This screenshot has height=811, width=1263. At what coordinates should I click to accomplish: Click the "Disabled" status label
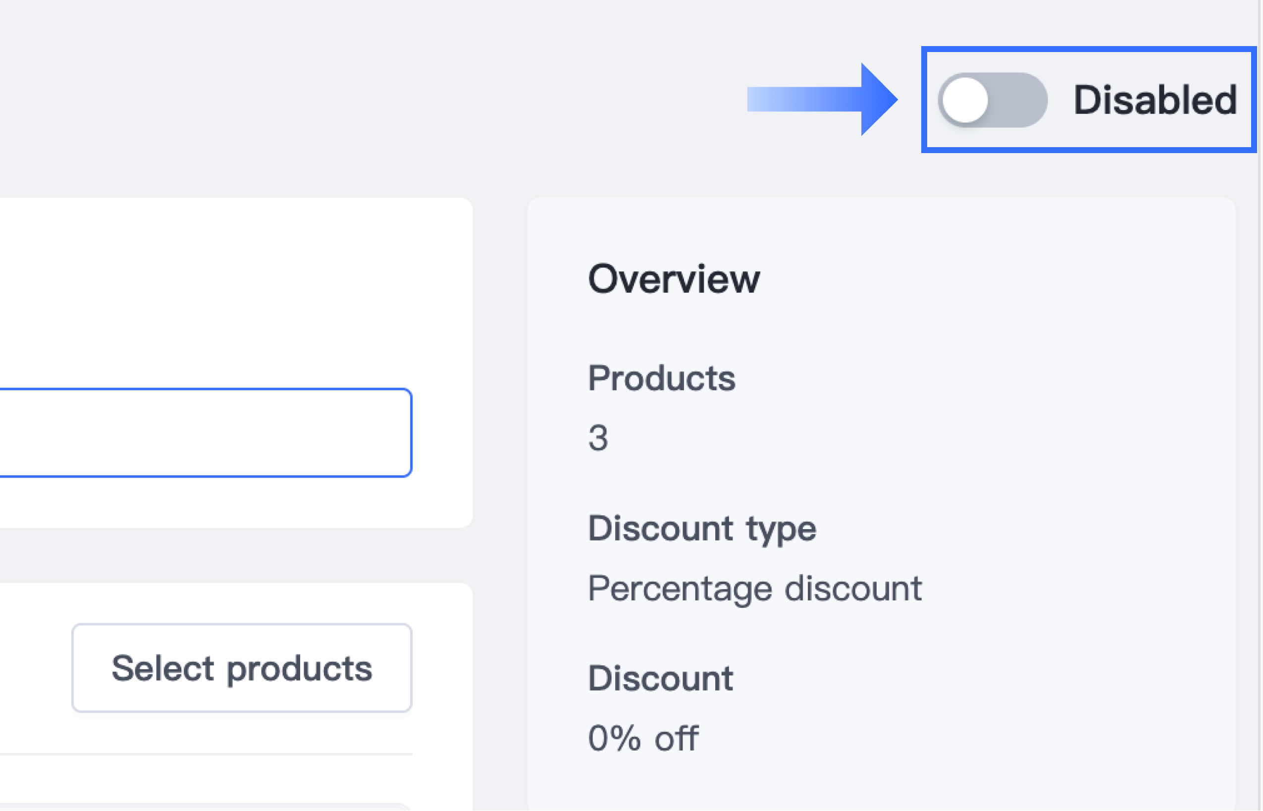pyautogui.click(x=1155, y=100)
